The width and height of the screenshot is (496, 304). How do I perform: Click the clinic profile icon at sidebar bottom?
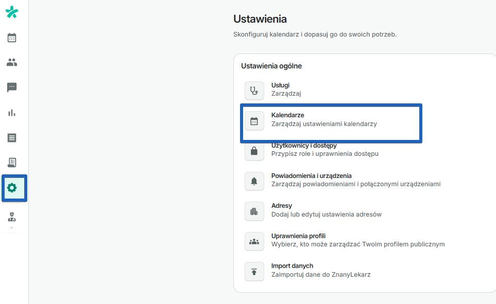point(11,217)
